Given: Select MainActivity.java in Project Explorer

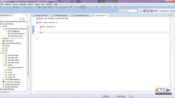Looking at the screenshot, I should point(16,36).
